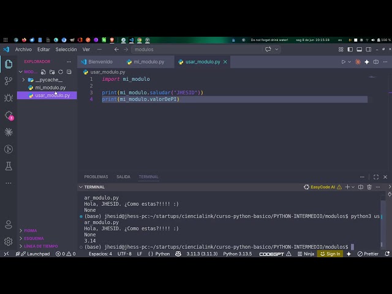
Task: Open Extensions view with badge 3
Action: point(9,115)
